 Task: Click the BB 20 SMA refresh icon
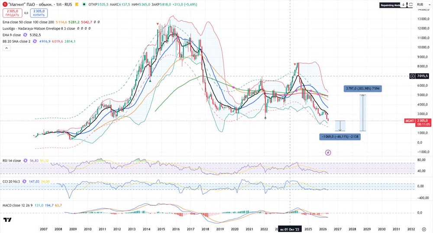(x=35, y=42)
